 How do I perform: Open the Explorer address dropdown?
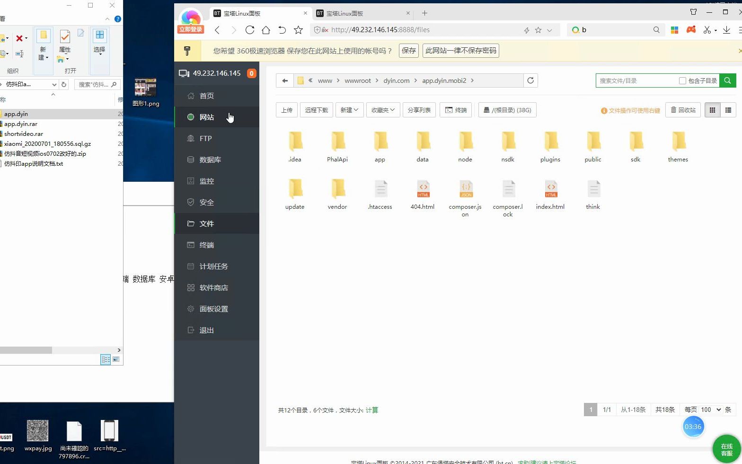point(54,85)
